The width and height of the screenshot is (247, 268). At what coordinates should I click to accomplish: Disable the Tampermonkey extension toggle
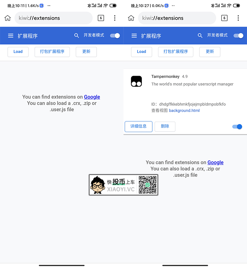237,126
